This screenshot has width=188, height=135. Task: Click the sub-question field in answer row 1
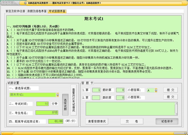point(120,90)
